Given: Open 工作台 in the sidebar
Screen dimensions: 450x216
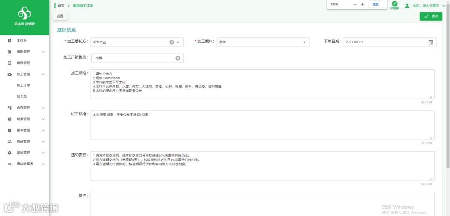Looking at the screenshot, I should tap(22, 41).
